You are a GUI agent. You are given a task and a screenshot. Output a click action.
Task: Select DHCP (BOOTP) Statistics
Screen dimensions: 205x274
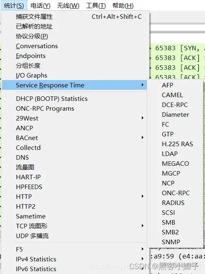coord(75,99)
